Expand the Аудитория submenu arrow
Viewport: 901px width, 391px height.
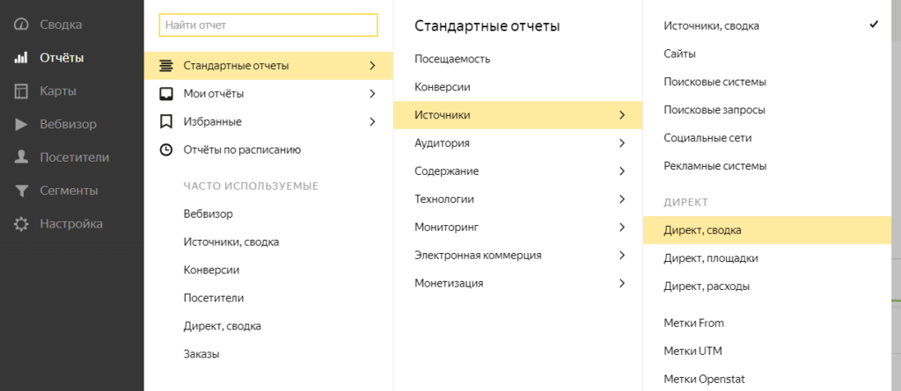(x=622, y=142)
